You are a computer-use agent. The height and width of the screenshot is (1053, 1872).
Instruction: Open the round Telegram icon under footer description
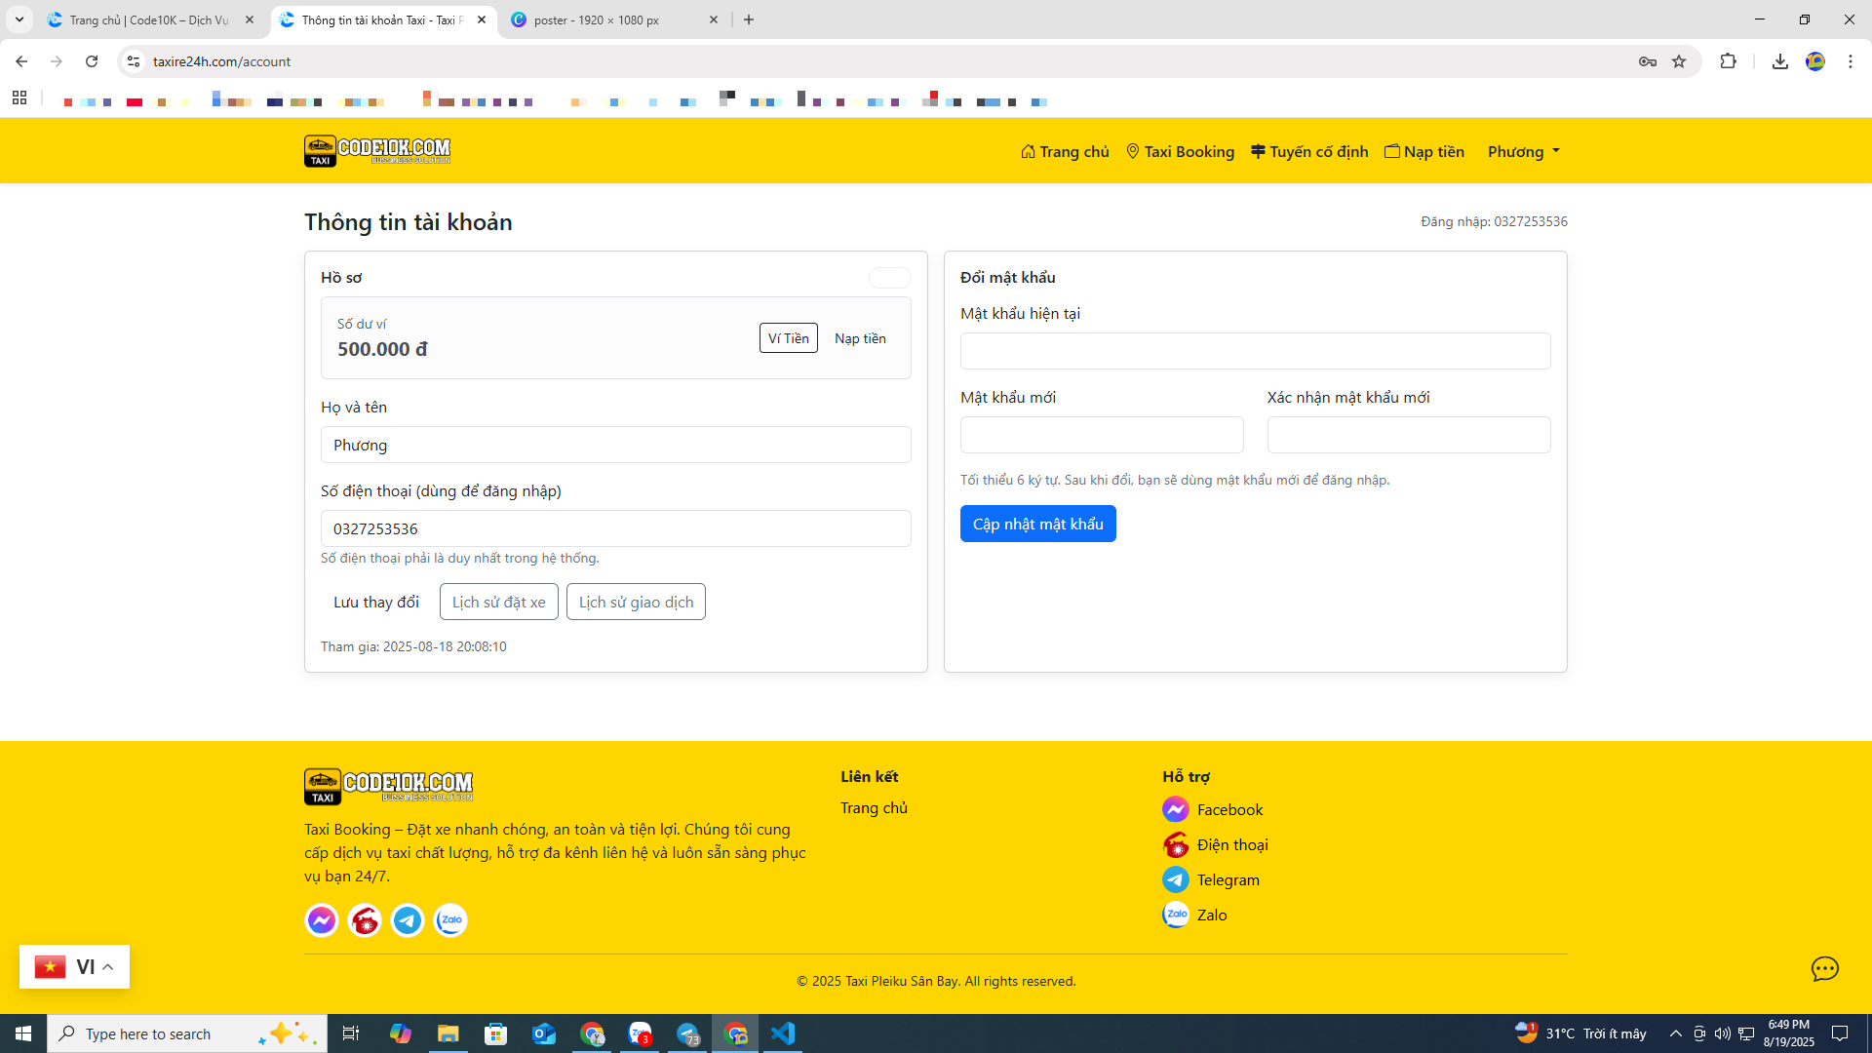[408, 920]
